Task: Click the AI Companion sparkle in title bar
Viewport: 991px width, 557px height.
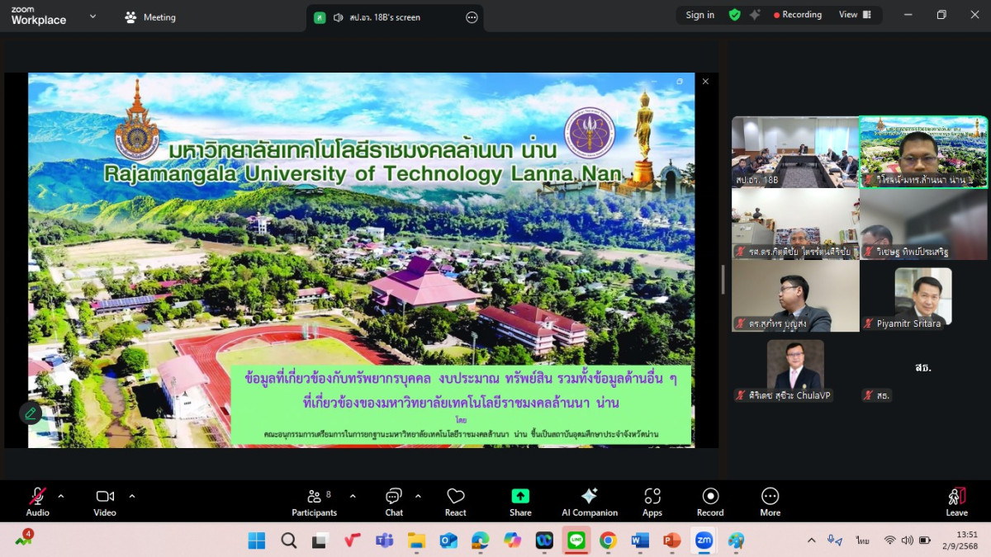Action: [755, 15]
